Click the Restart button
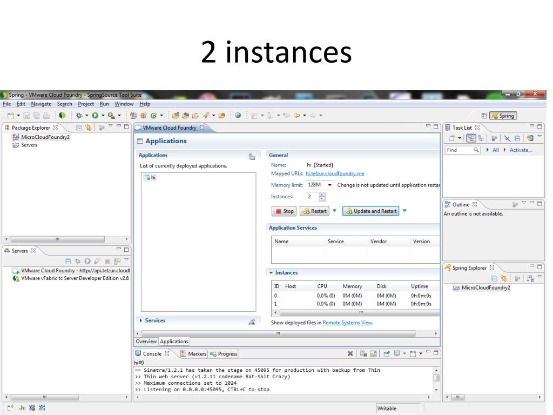The height and width of the screenshot is (415, 553). pos(315,211)
